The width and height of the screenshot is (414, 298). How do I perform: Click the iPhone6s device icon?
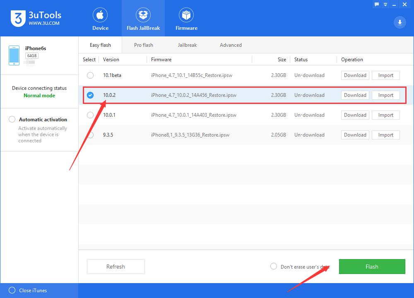[14, 55]
